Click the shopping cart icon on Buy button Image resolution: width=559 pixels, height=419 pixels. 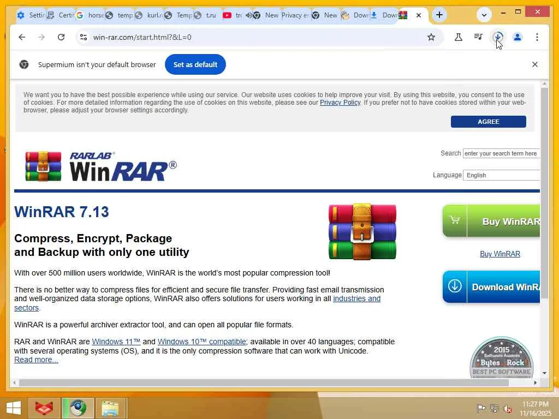tap(455, 220)
